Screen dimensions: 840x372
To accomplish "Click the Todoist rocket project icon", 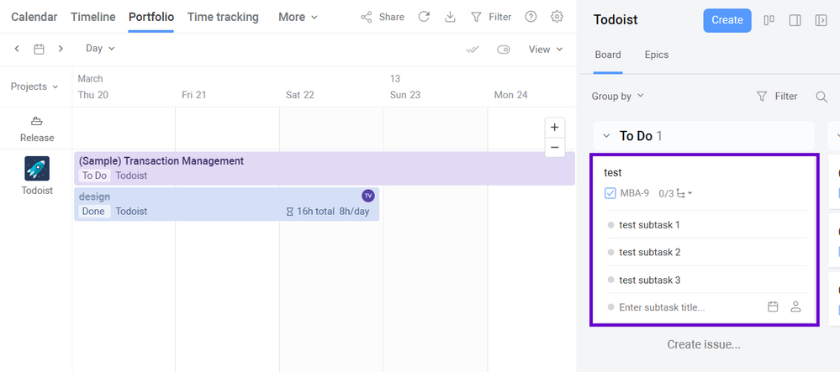I will click(x=37, y=168).
